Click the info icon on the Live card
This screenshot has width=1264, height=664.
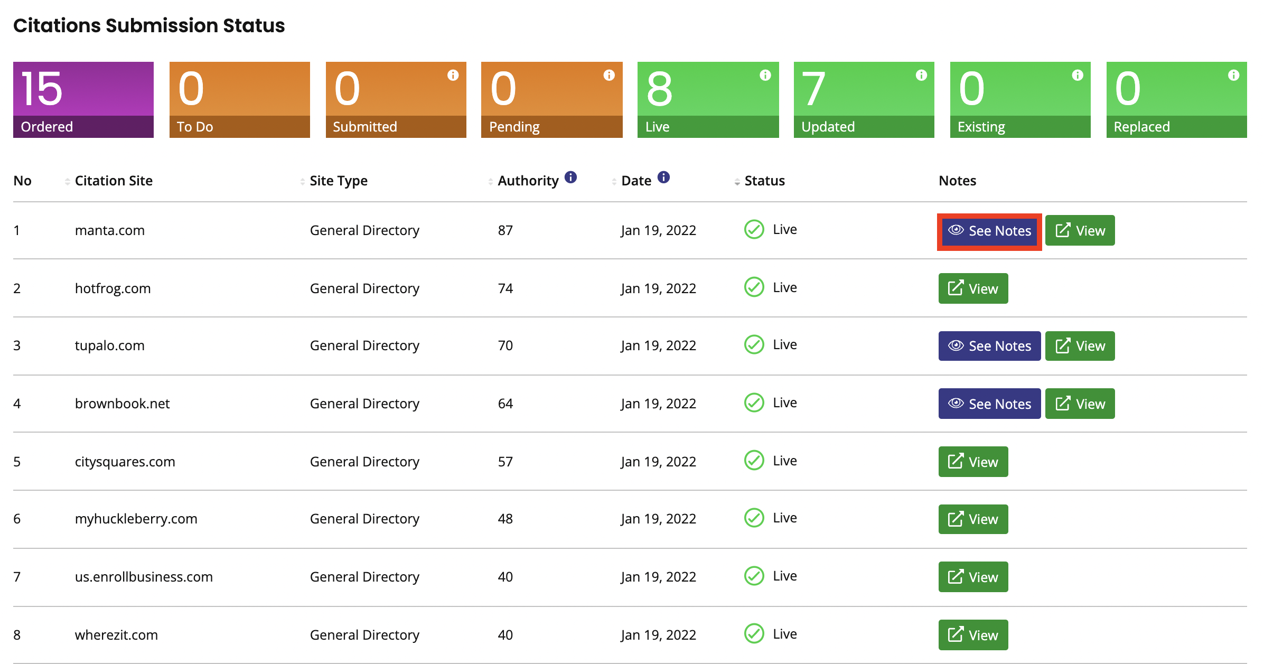click(x=765, y=76)
